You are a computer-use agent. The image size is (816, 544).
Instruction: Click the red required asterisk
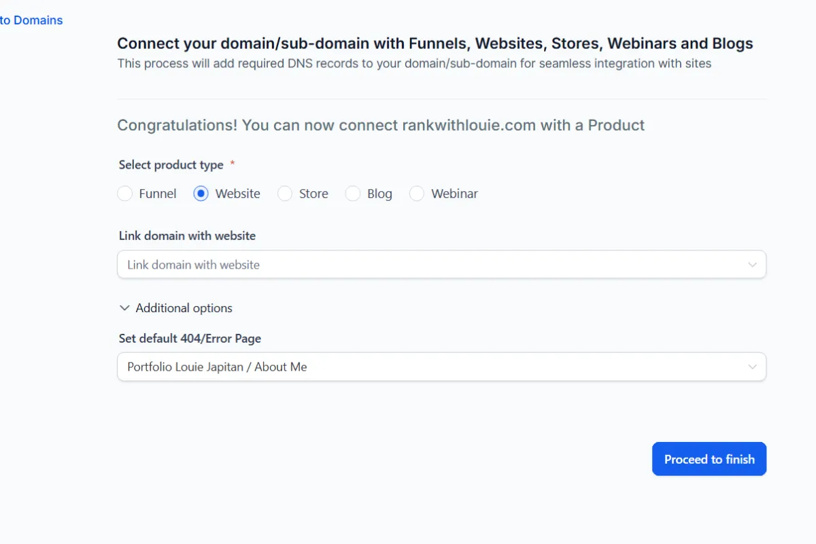(x=233, y=164)
